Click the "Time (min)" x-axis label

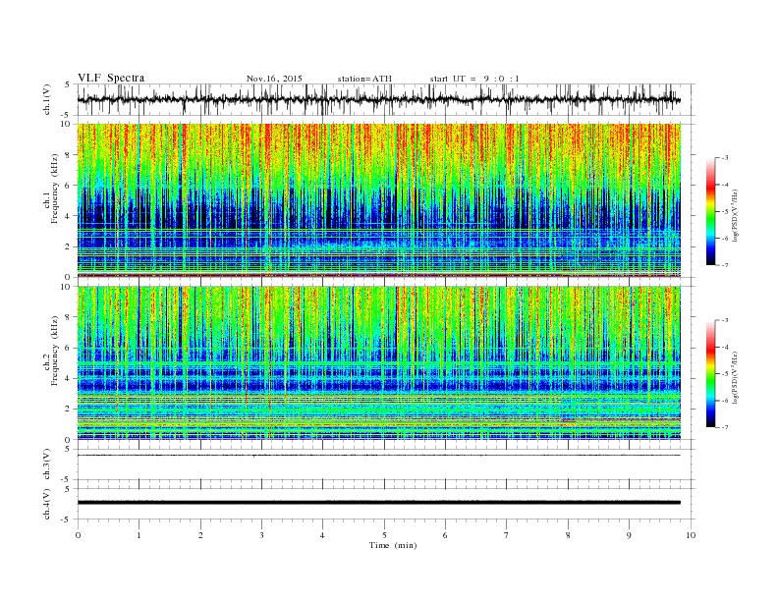pos(393,545)
